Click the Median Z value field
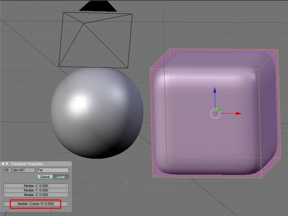The width and height of the screenshot is (288, 216). tap(36, 195)
